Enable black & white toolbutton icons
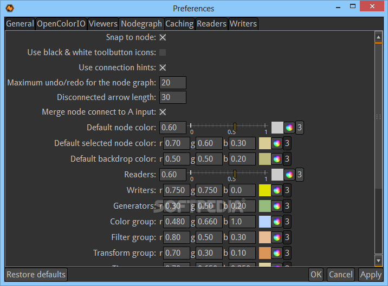The width and height of the screenshot is (388, 286). (163, 52)
